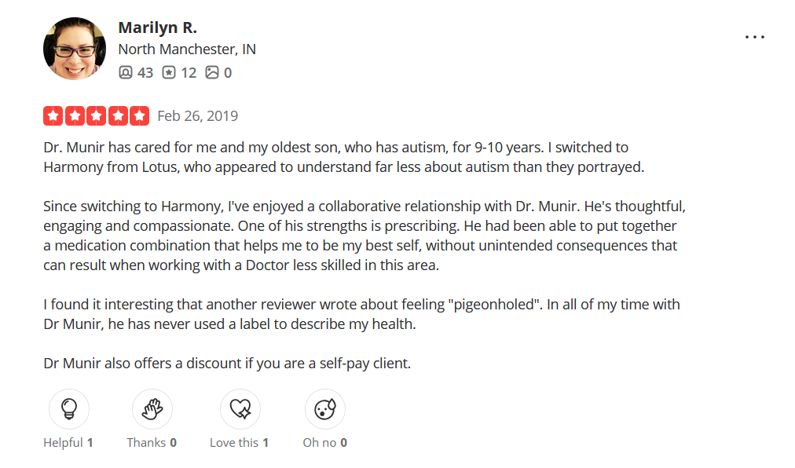
Task: Click the paragraph mentioning "pigeonholed"
Action: click(361, 314)
